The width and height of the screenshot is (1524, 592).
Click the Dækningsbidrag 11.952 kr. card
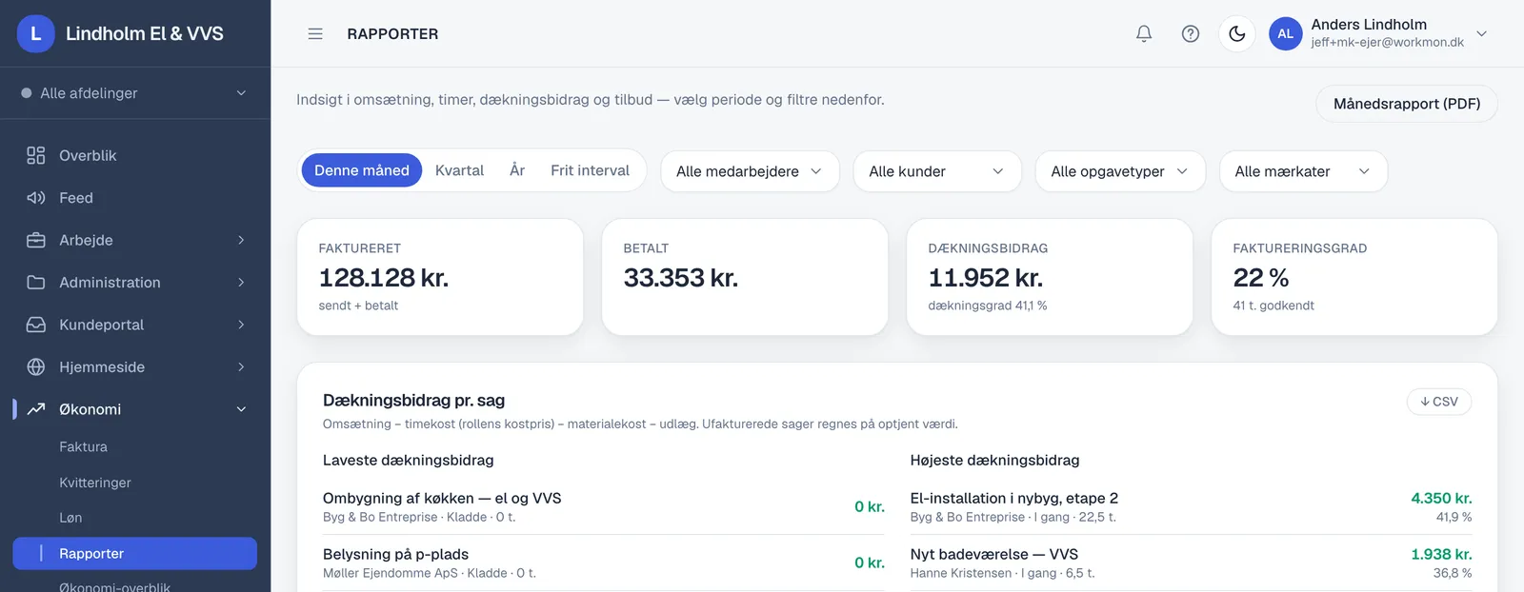click(x=1050, y=277)
